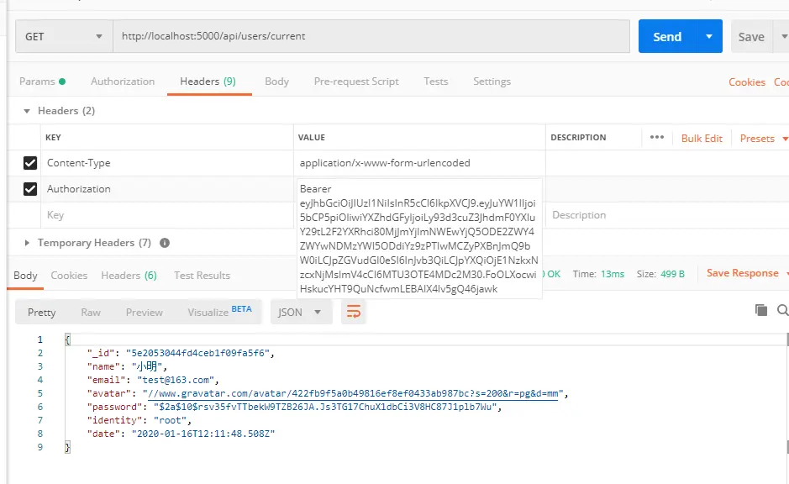The width and height of the screenshot is (789, 484).
Task: Open the GET method dropdown
Action: click(64, 36)
